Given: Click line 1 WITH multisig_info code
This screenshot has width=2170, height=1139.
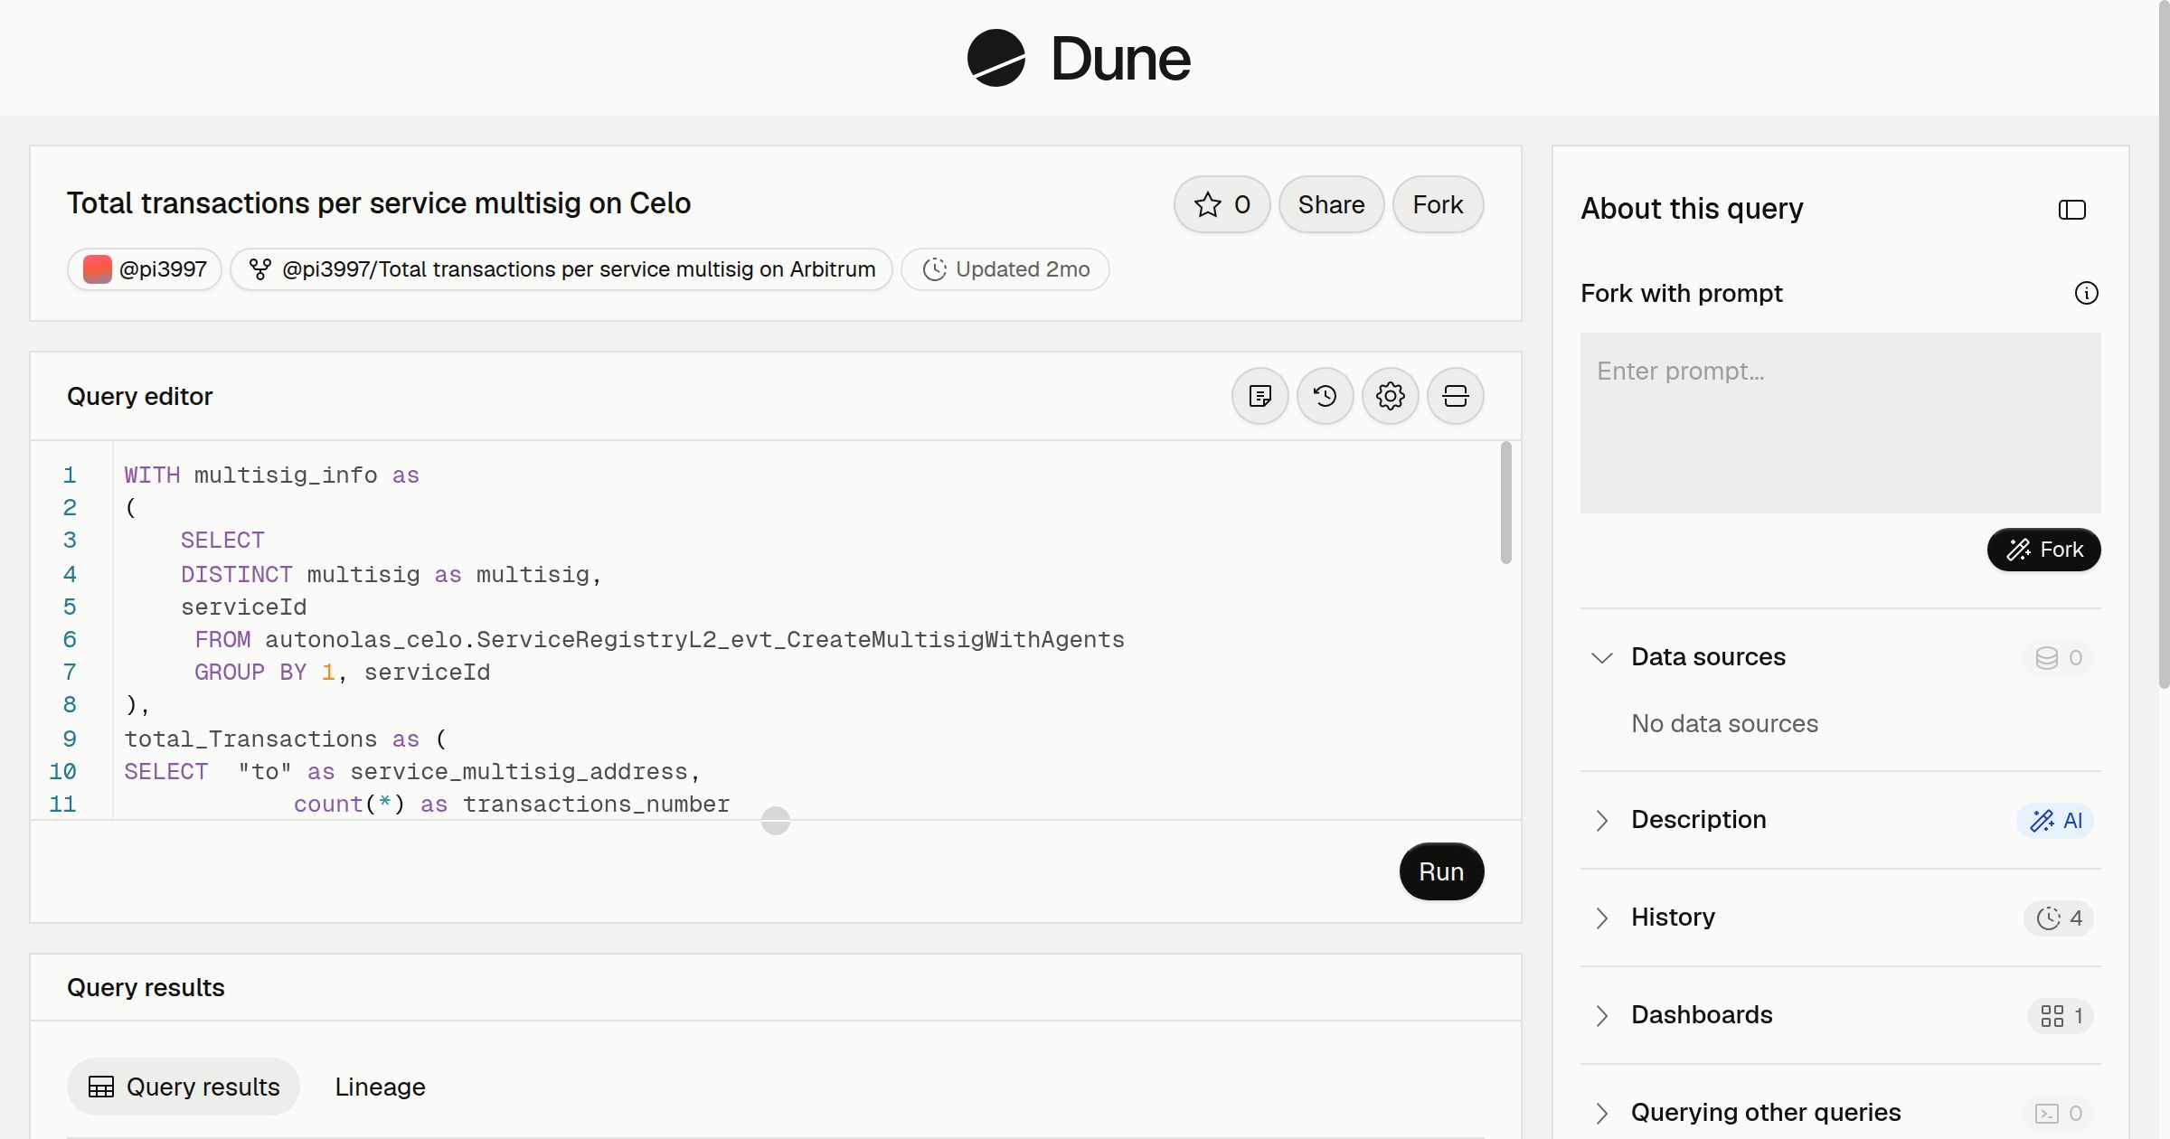Looking at the screenshot, I should tap(271, 475).
